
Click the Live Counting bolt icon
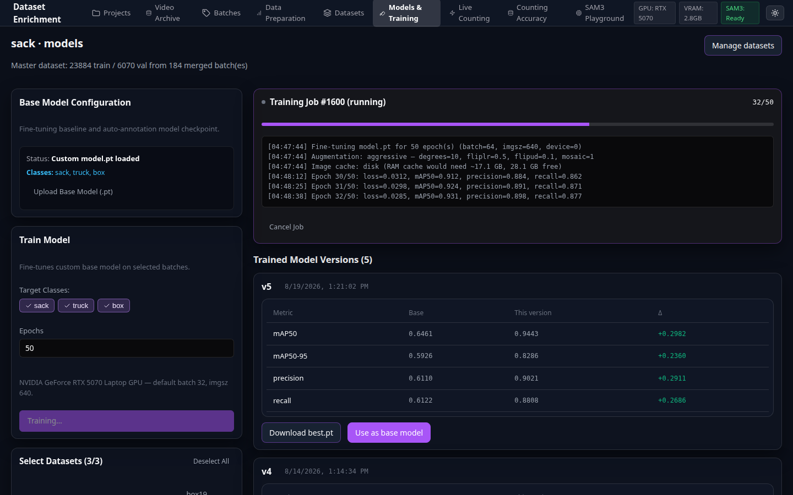(x=452, y=13)
